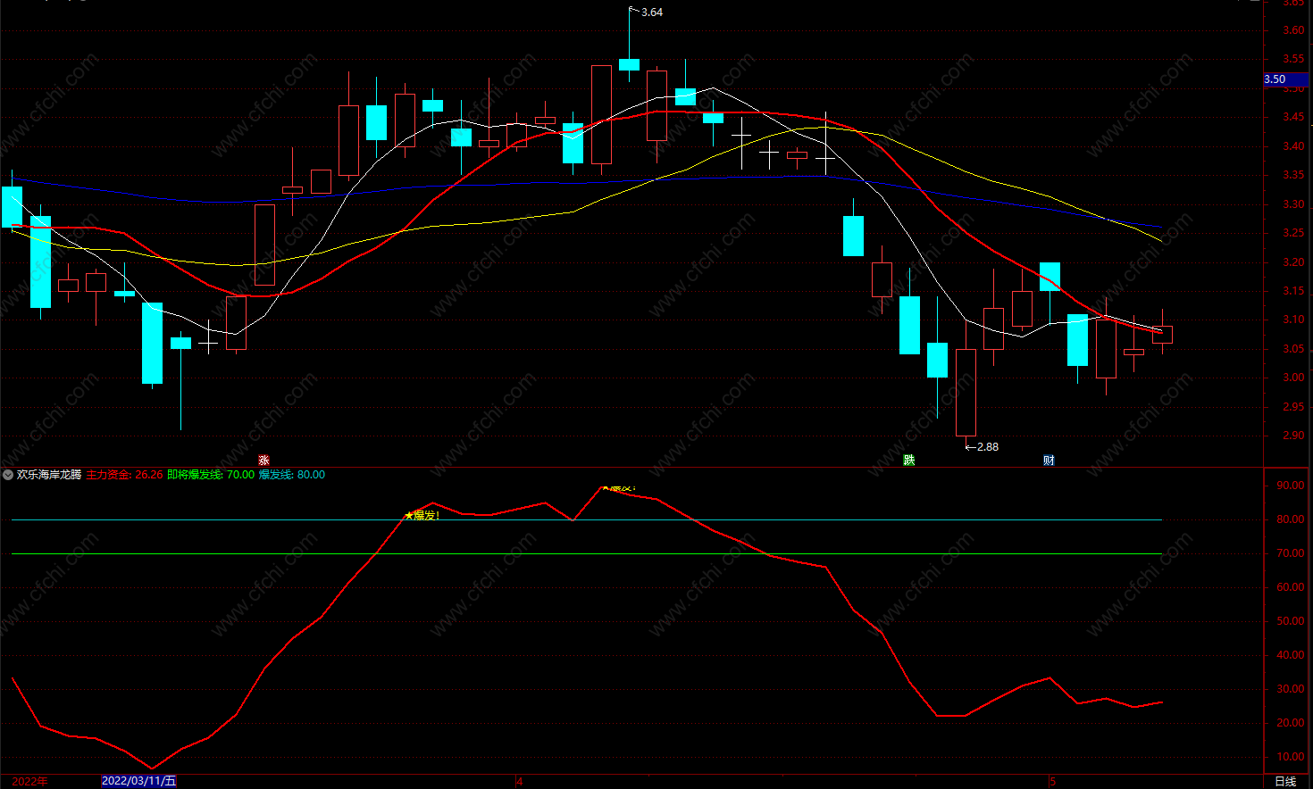Click the green 跌 event marker

[909, 461]
